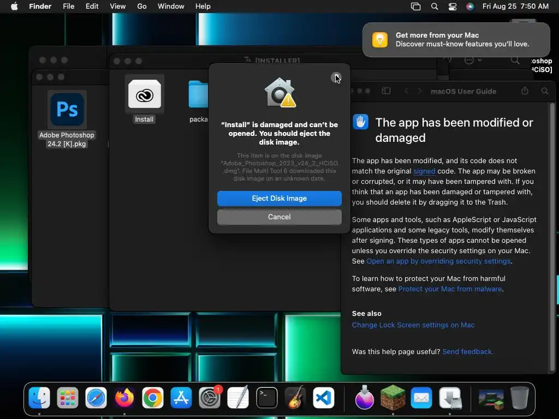Open Mail from the Dock
Screen dimensions: 559x419
tap(421, 398)
